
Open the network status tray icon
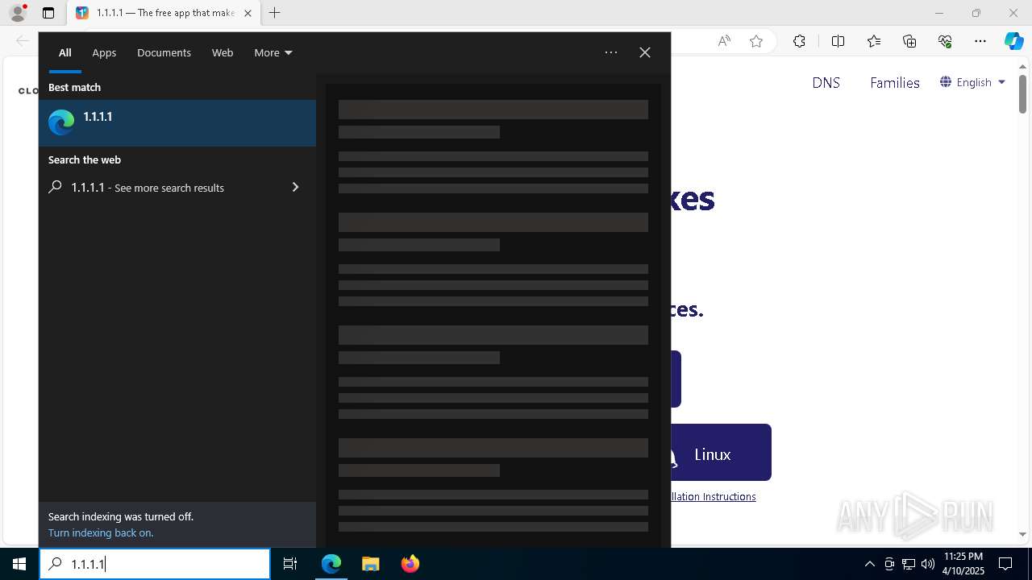(909, 564)
